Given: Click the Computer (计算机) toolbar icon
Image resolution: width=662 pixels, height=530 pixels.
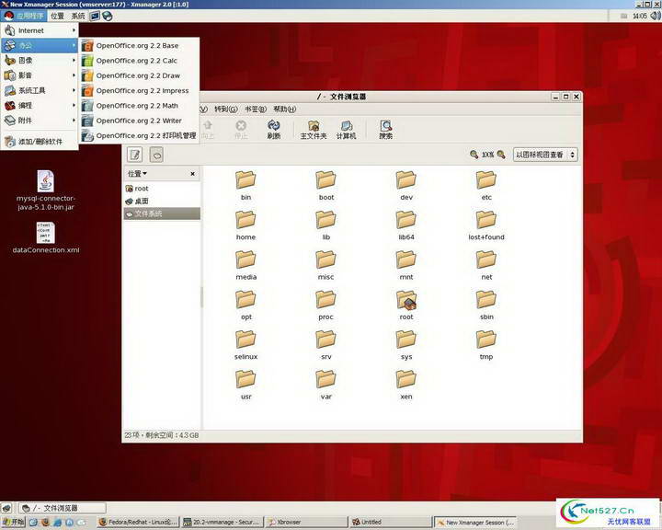Looking at the screenshot, I should pos(346,129).
